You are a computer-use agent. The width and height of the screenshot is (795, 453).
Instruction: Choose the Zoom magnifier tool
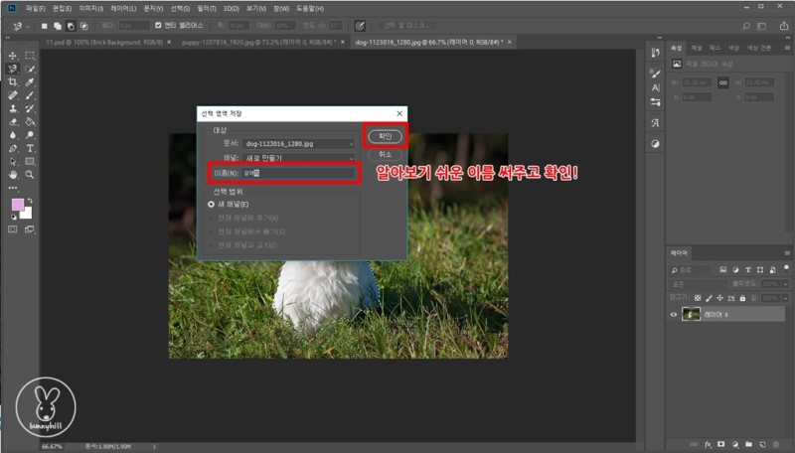pos(30,174)
